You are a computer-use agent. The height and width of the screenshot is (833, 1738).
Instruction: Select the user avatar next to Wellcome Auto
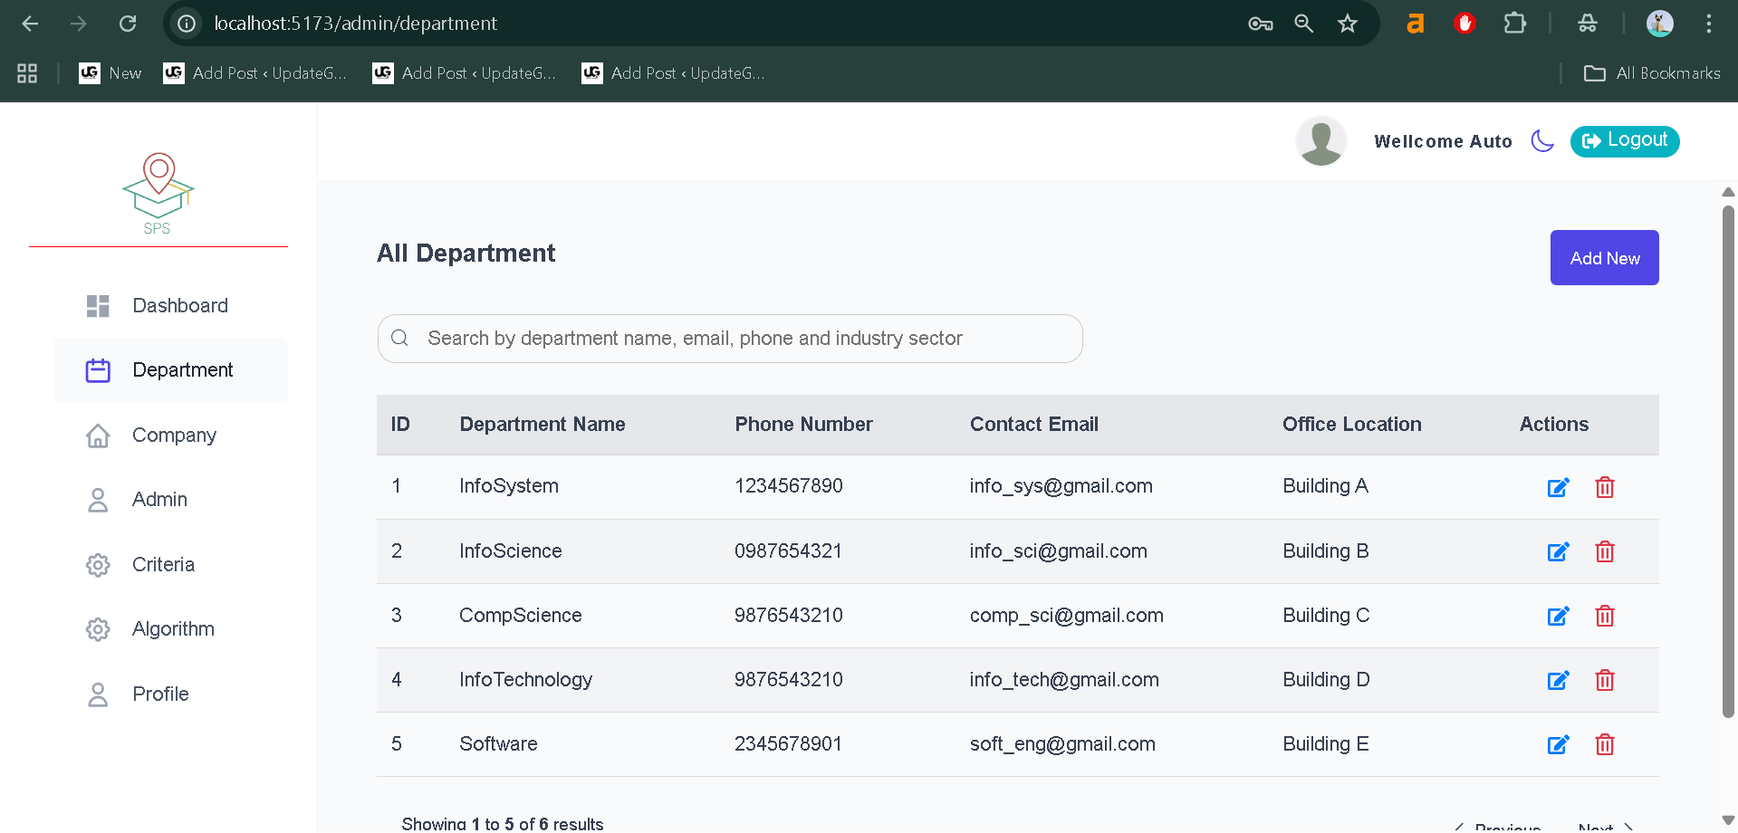1320,141
